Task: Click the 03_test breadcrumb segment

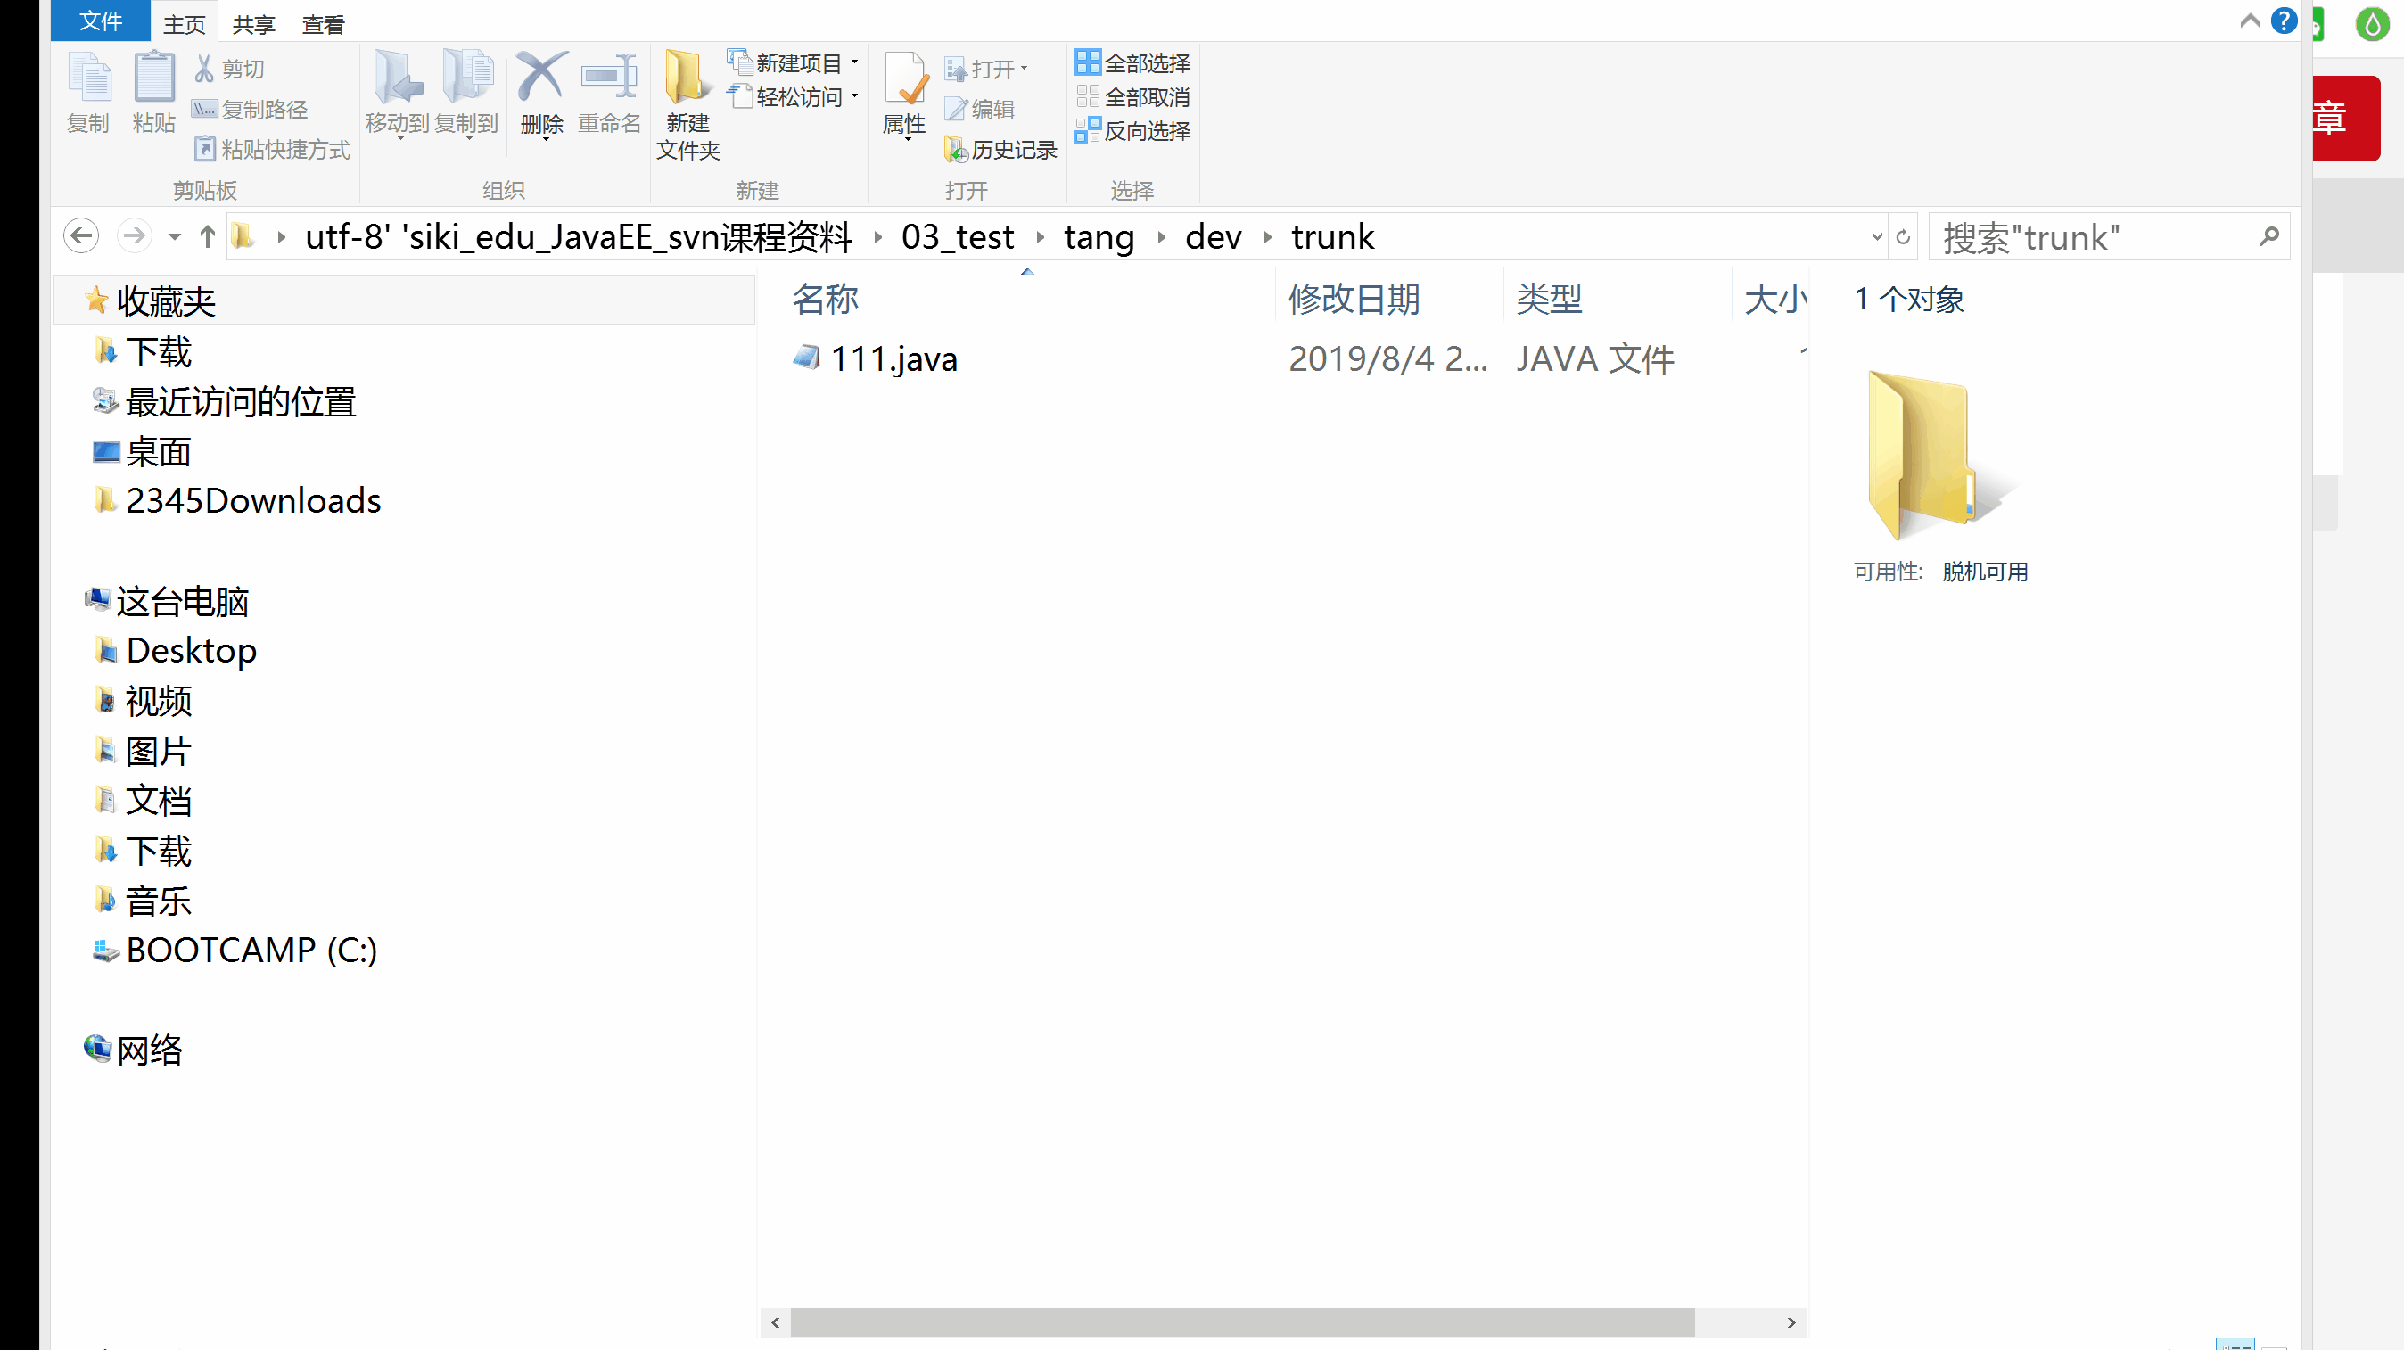Action: (x=958, y=237)
